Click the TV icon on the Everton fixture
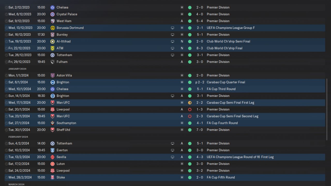 [x=172, y=150]
